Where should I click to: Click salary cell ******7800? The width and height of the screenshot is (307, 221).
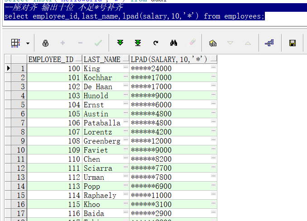point(173,177)
